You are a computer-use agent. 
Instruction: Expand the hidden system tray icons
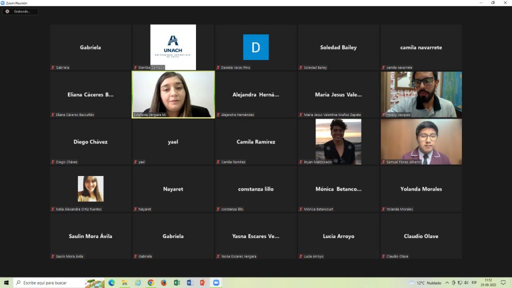coord(447,282)
